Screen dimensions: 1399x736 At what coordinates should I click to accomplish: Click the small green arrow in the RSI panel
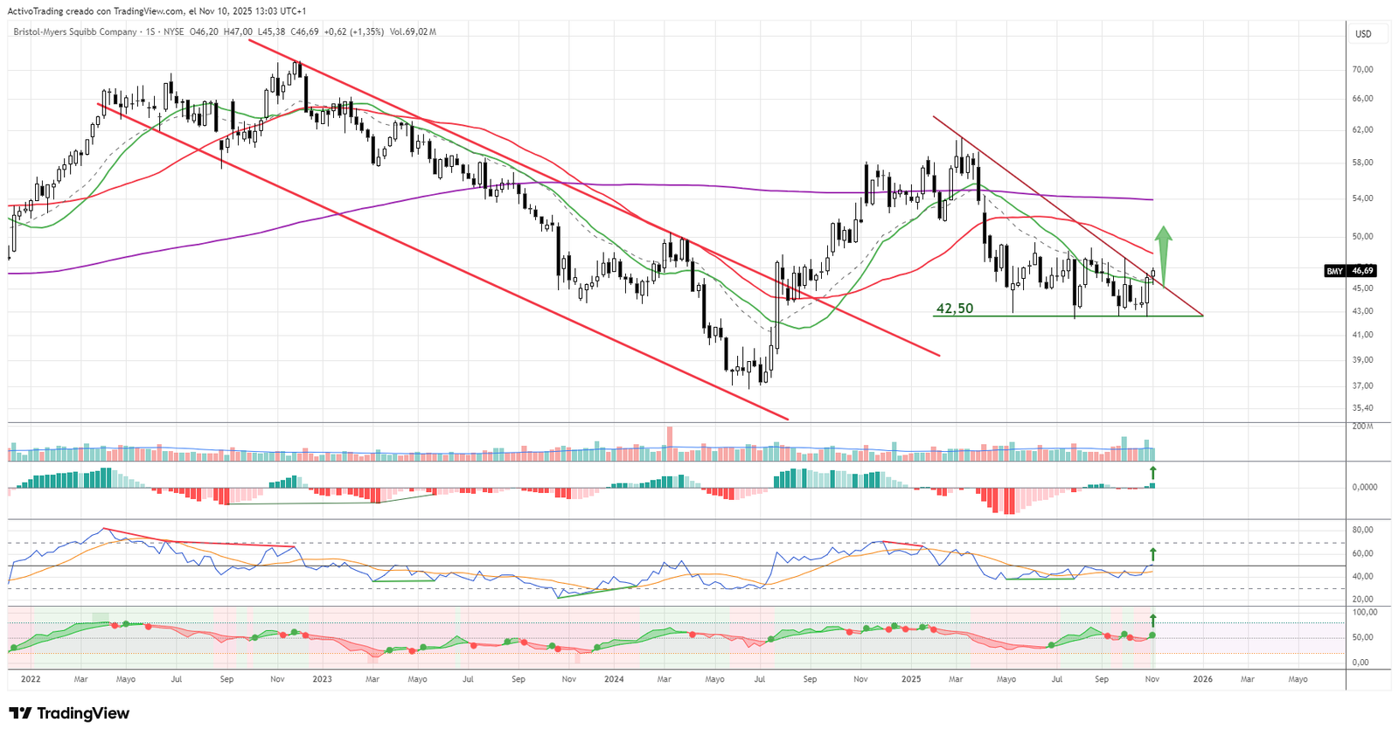point(1152,553)
